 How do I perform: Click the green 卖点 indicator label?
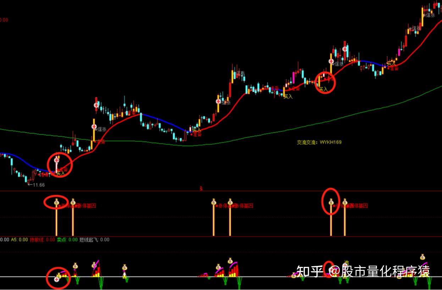[62, 240]
